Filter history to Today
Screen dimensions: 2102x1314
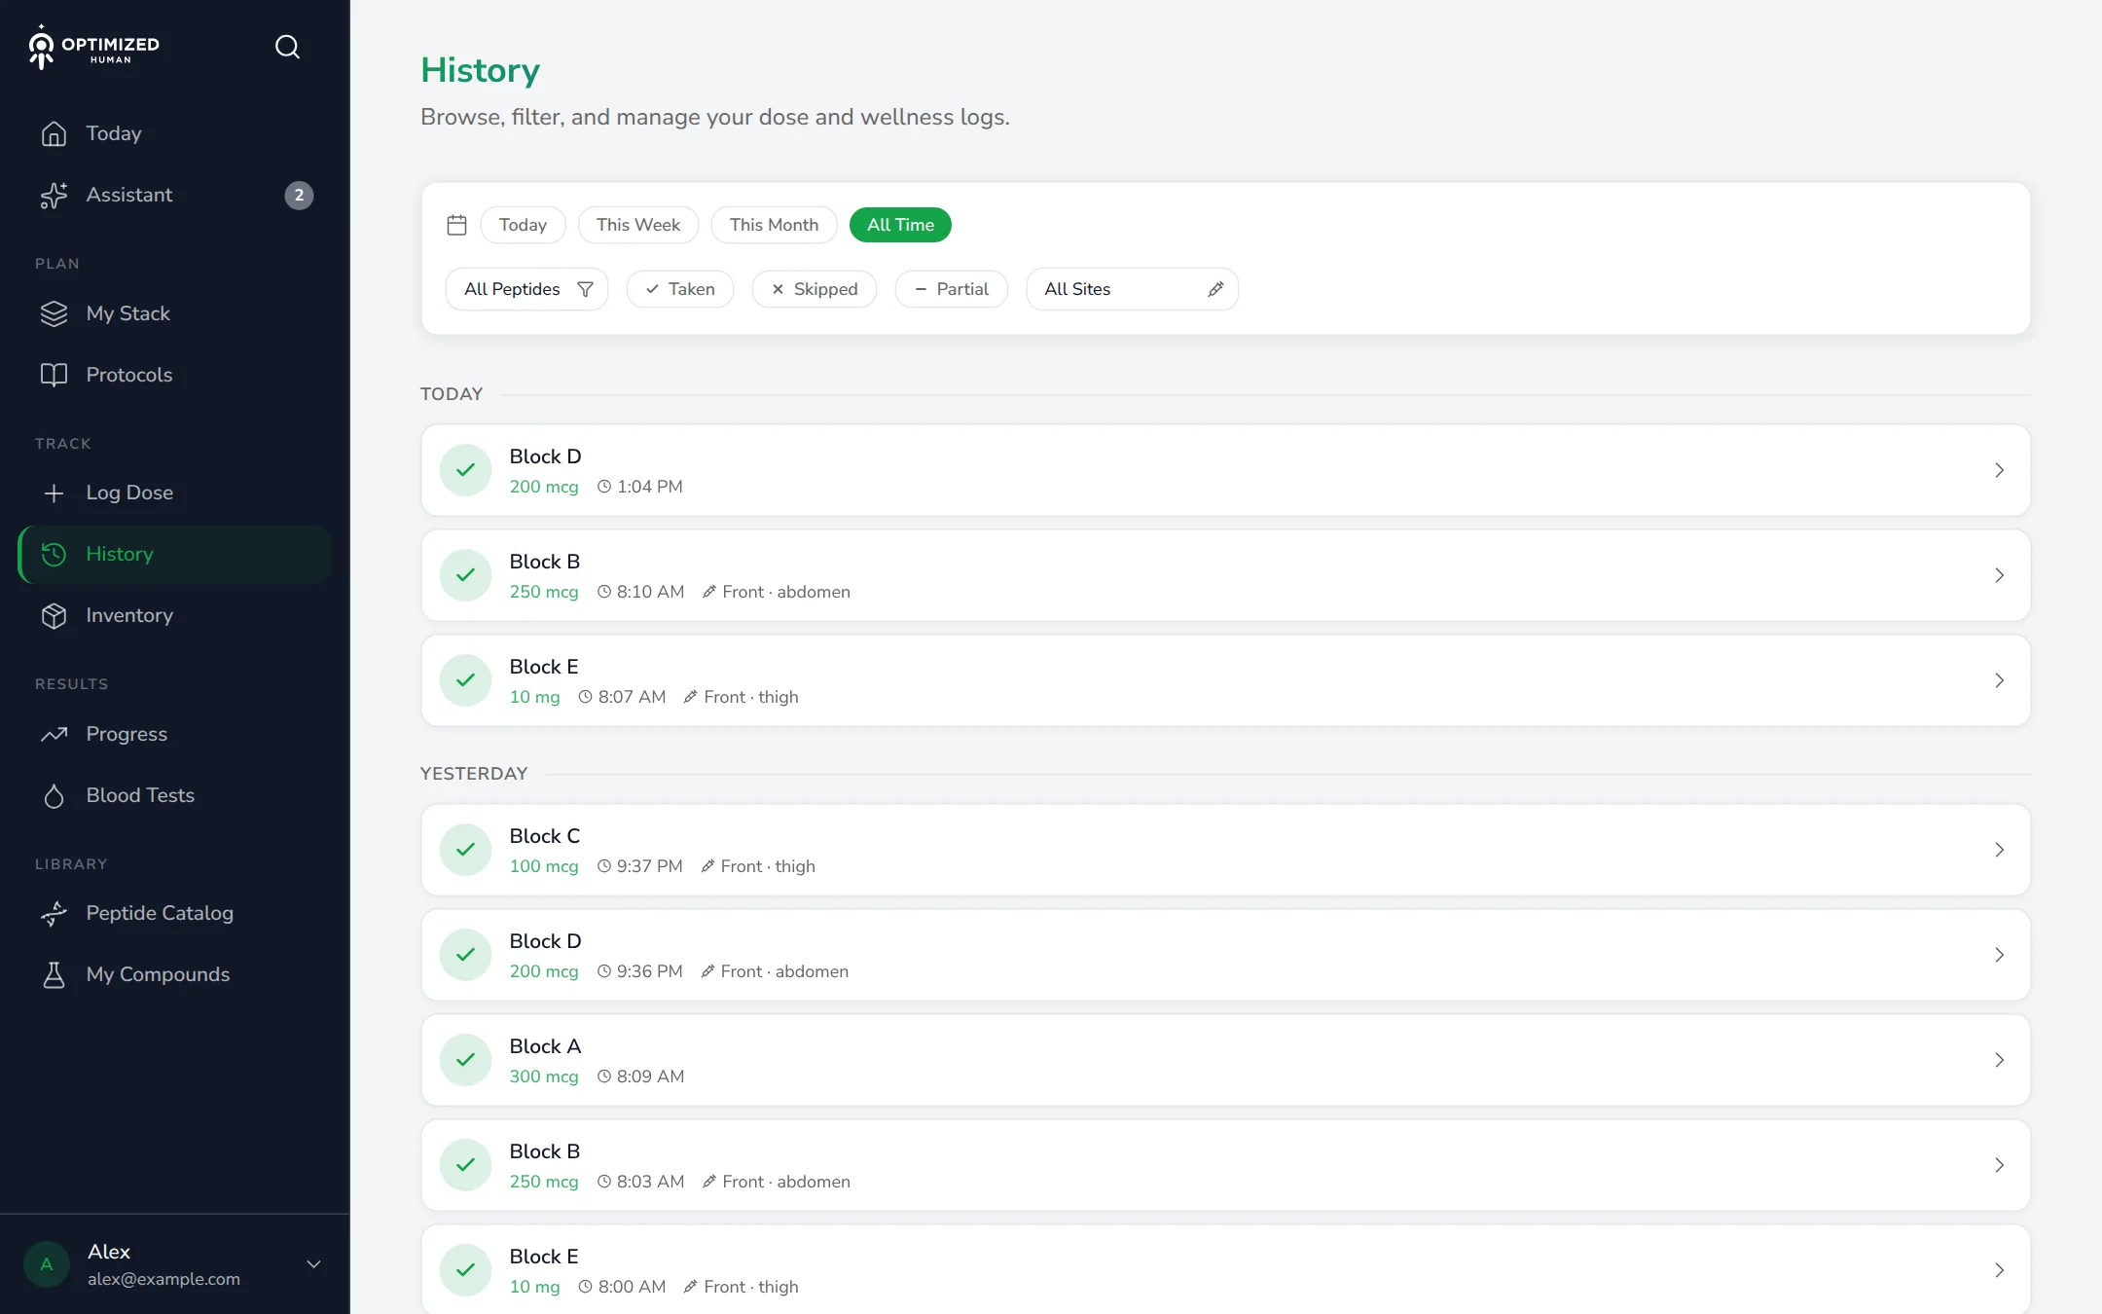[x=523, y=225]
